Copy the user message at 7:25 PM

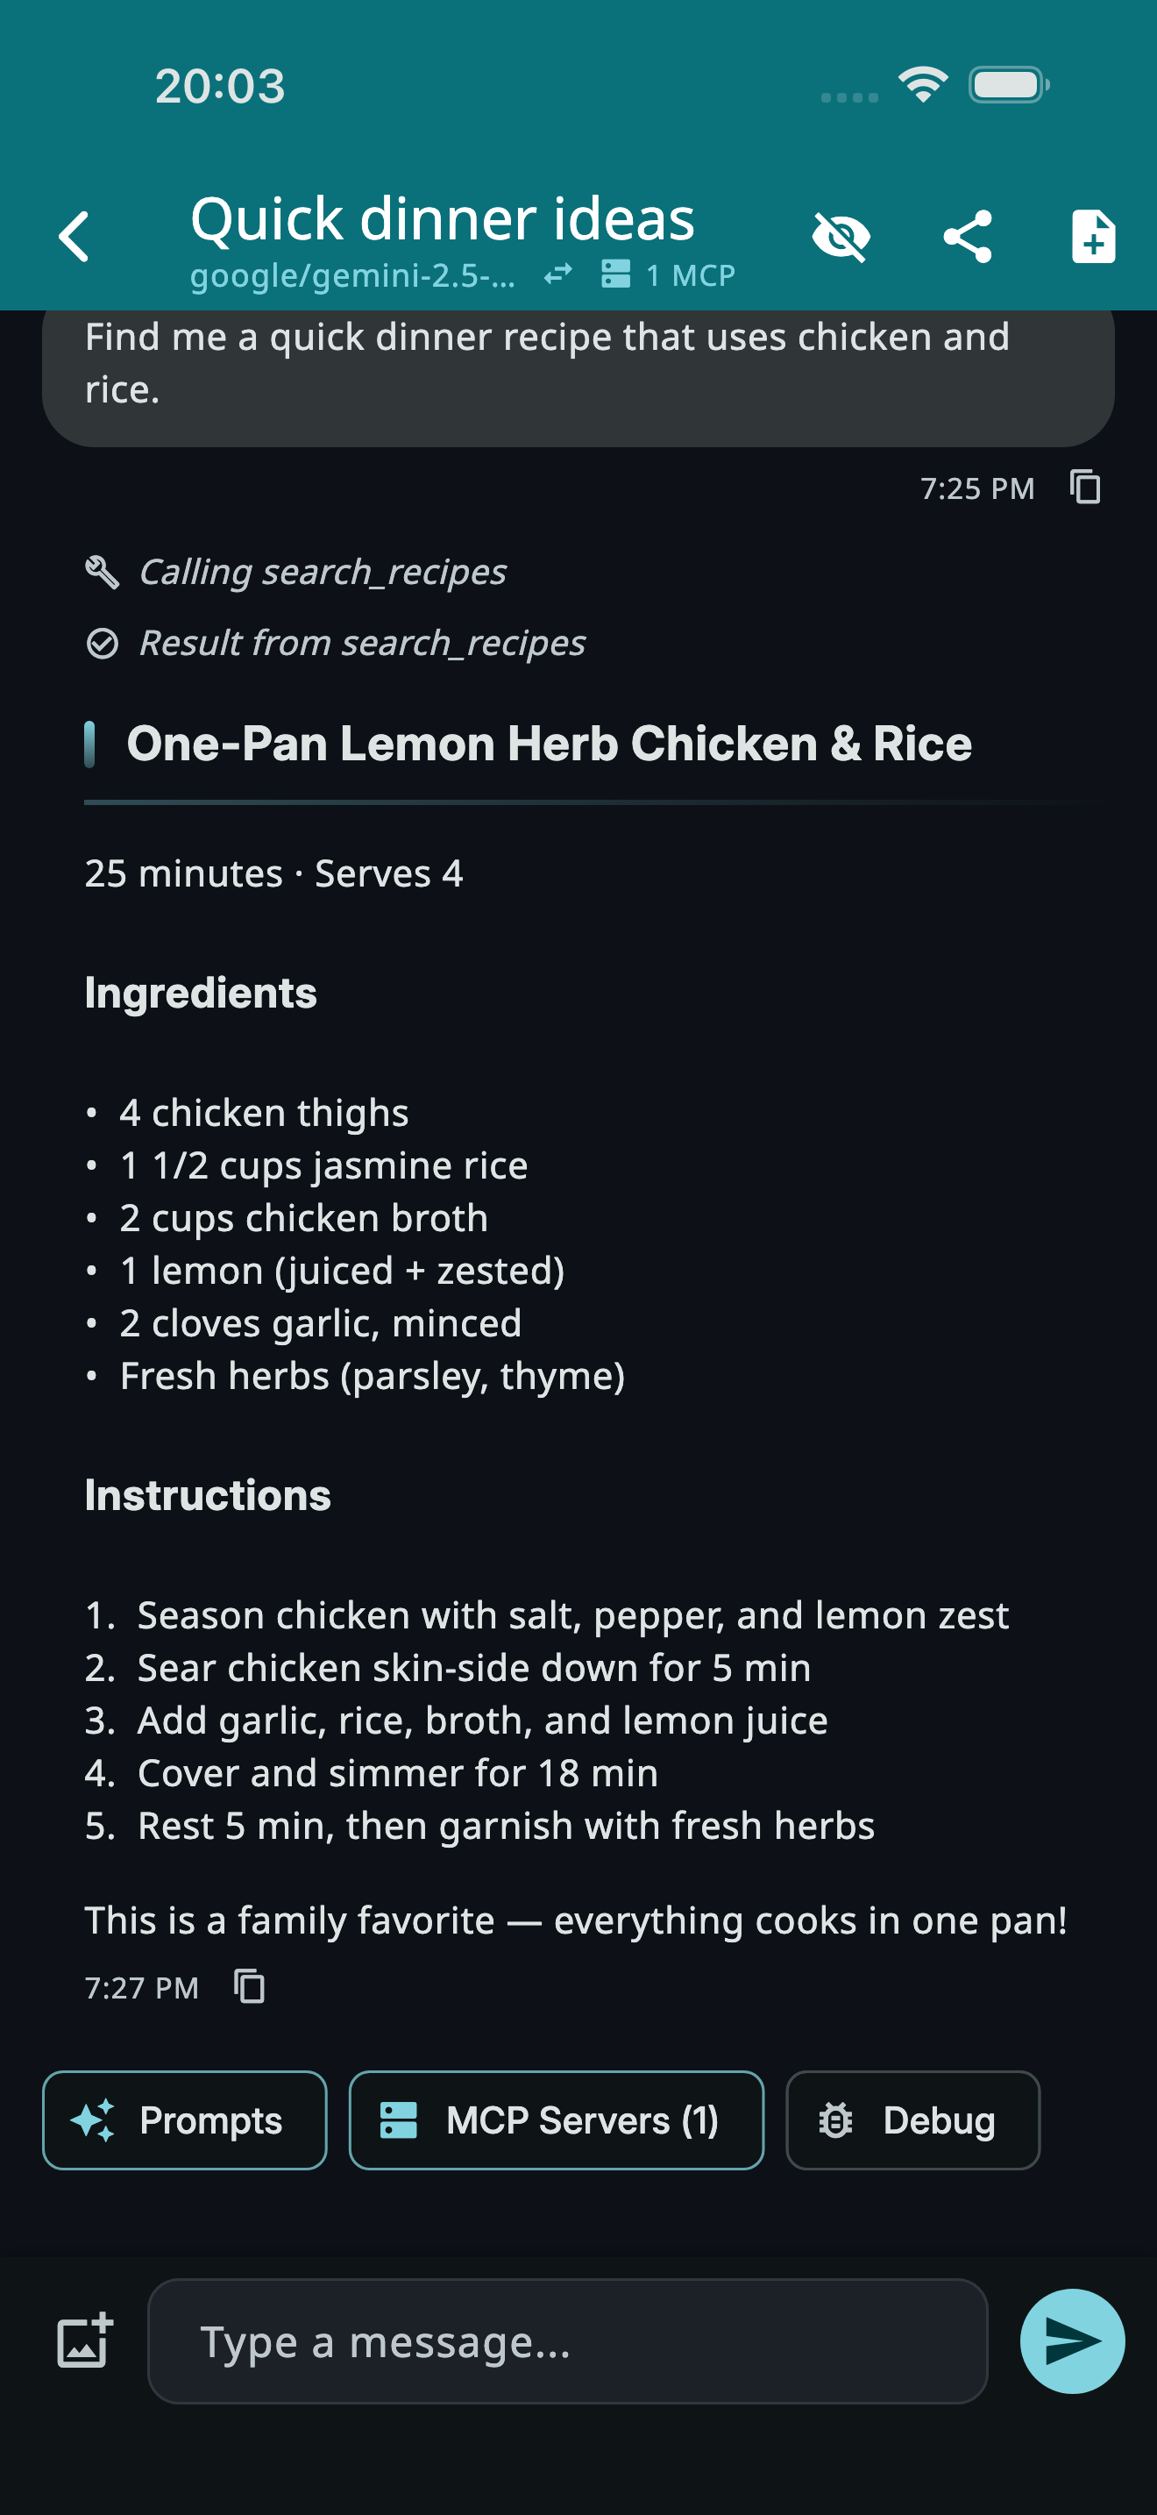pos(1085,488)
